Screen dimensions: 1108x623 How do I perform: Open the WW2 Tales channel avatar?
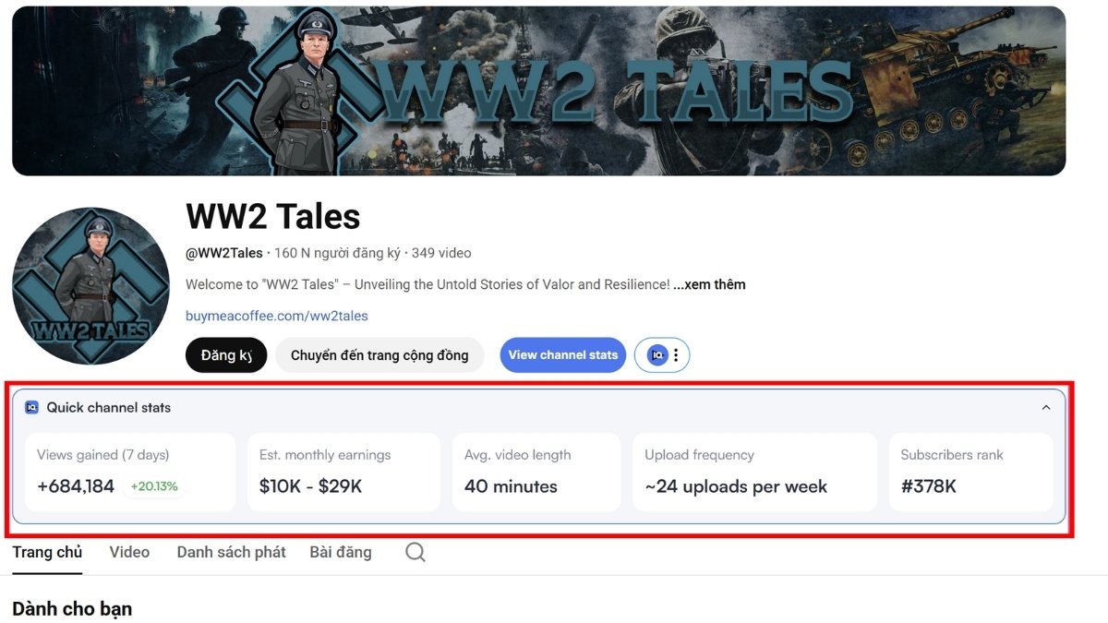pos(90,286)
